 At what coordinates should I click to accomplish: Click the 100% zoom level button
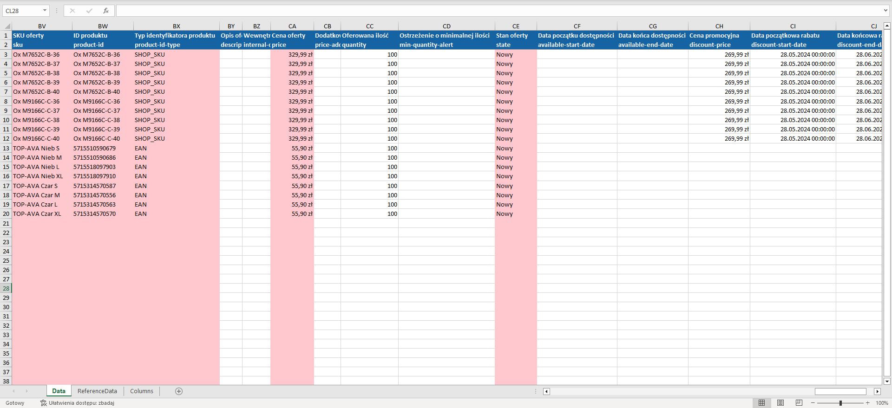click(x=882, y=403)
